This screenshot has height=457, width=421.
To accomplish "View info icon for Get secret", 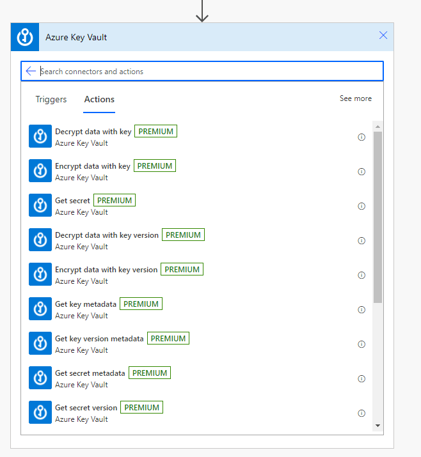I will pos(361,206).
